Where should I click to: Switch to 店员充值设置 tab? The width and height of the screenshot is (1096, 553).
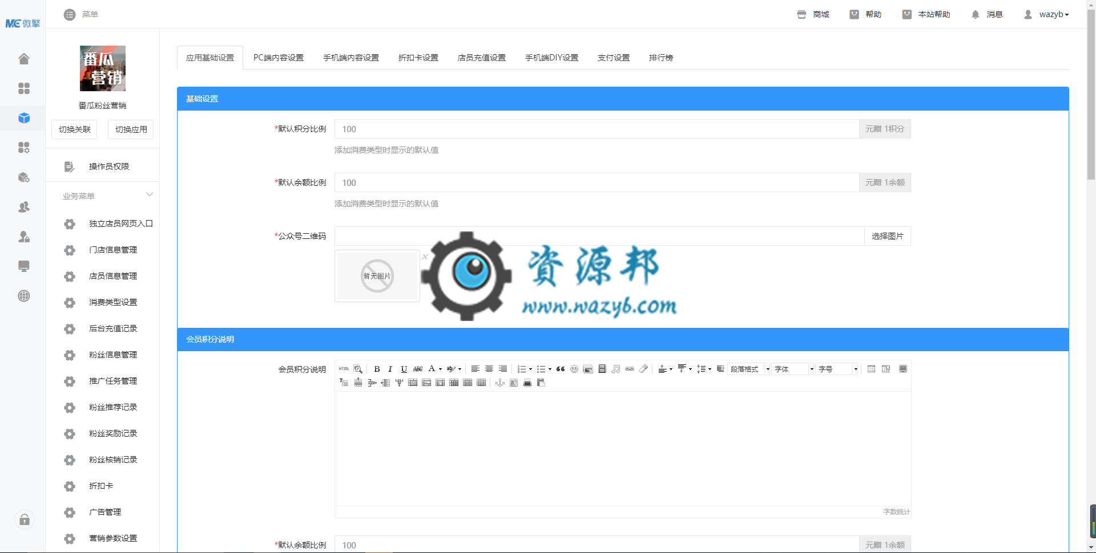point(482,58)
